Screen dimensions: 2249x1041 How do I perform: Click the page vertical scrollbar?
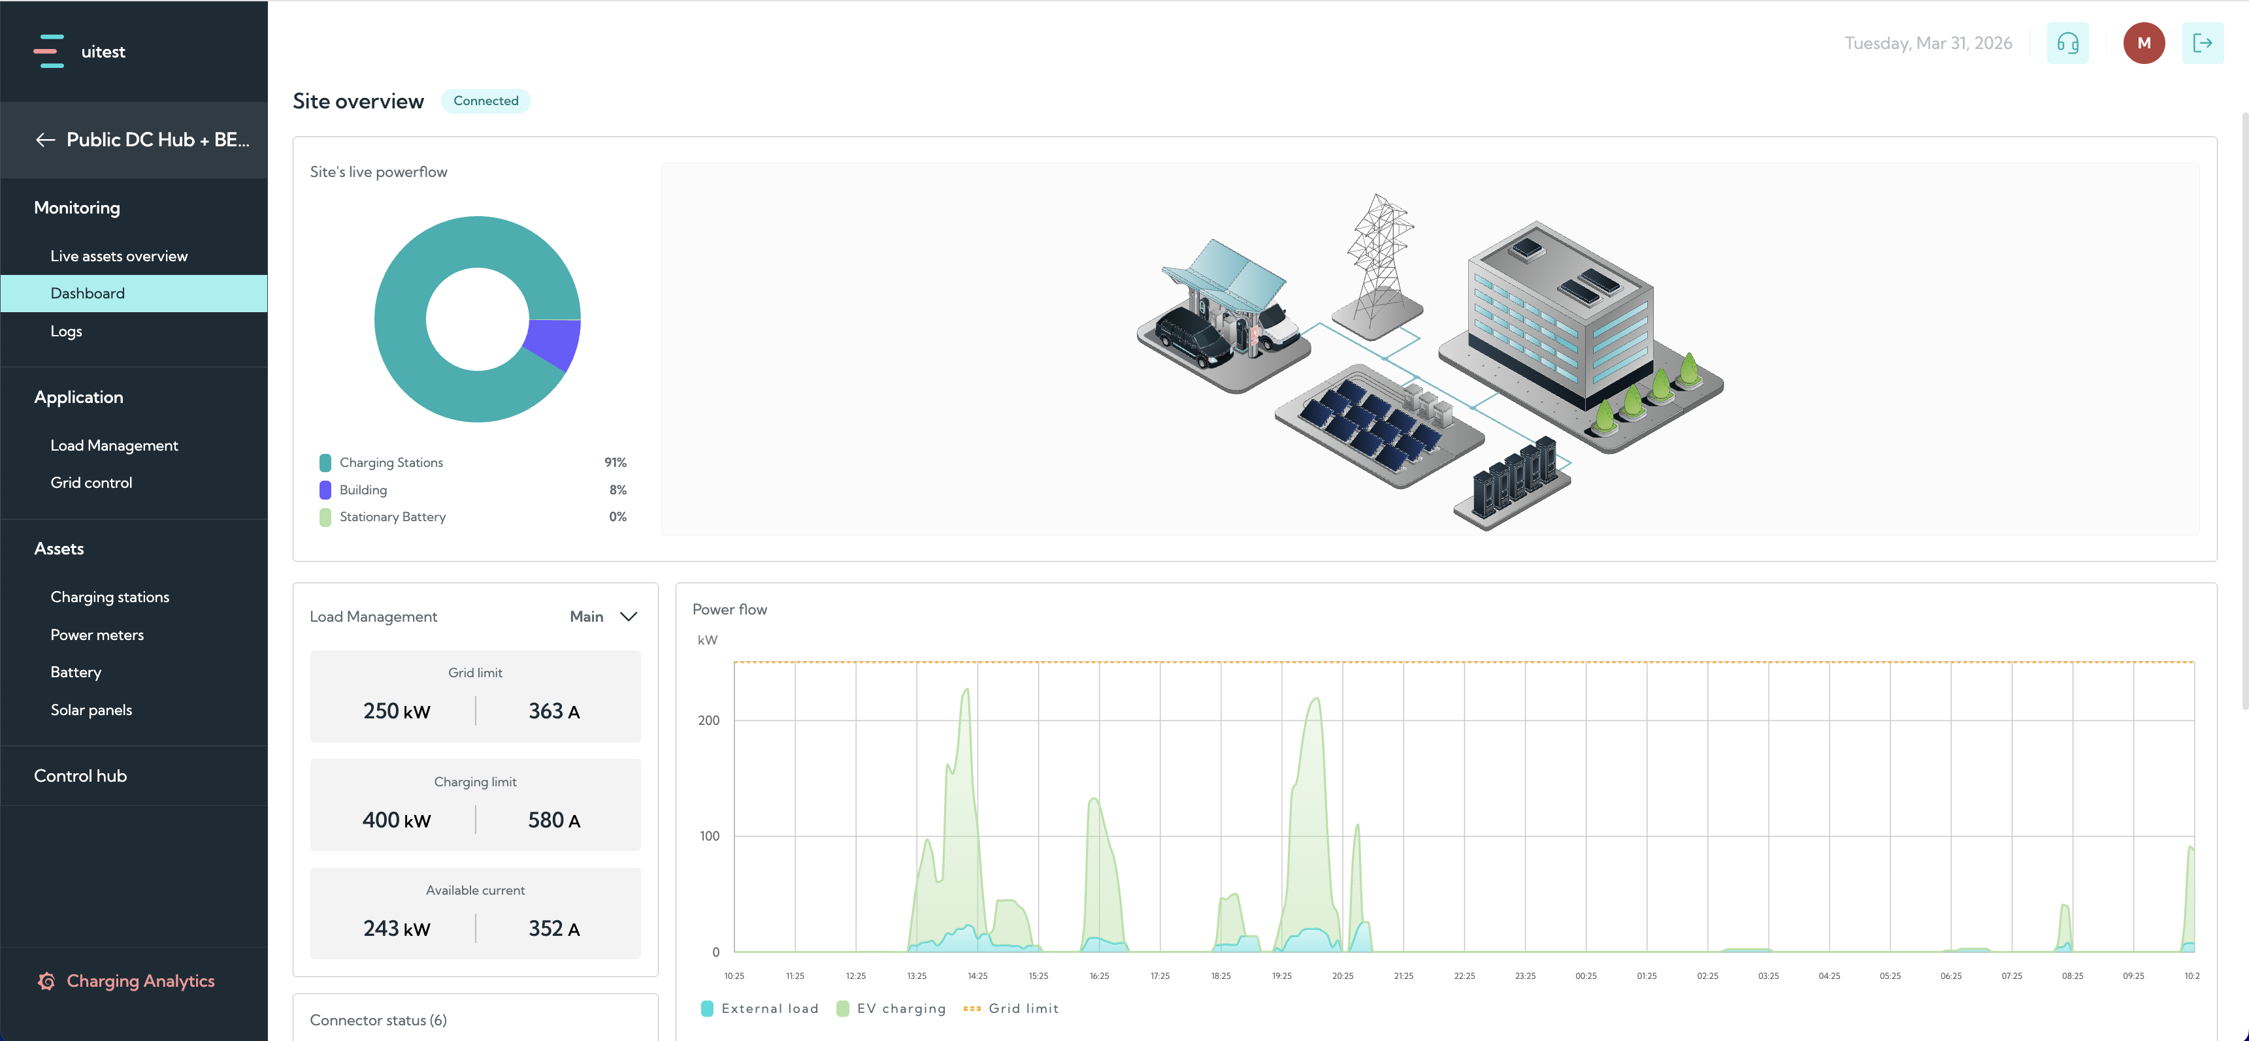[2244, 410]
